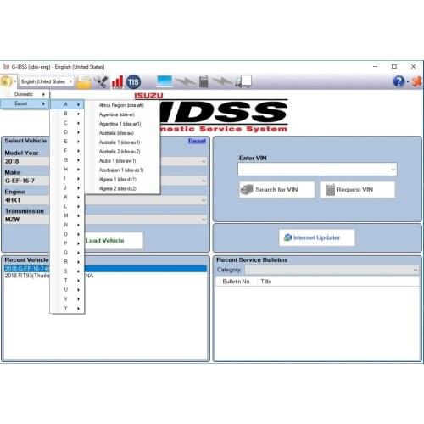Select the 2018 RT93 Thailand recent vehicle row
Screen dimensions: 424x424
coord(105,276)
